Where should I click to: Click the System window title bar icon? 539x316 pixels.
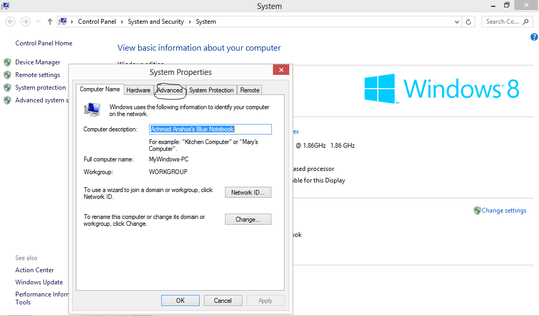click(5, 6)
